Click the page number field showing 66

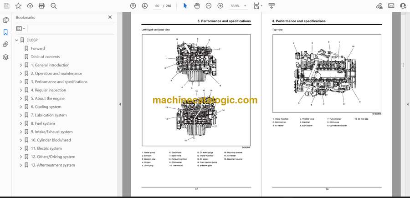click(x=157, y=6)
